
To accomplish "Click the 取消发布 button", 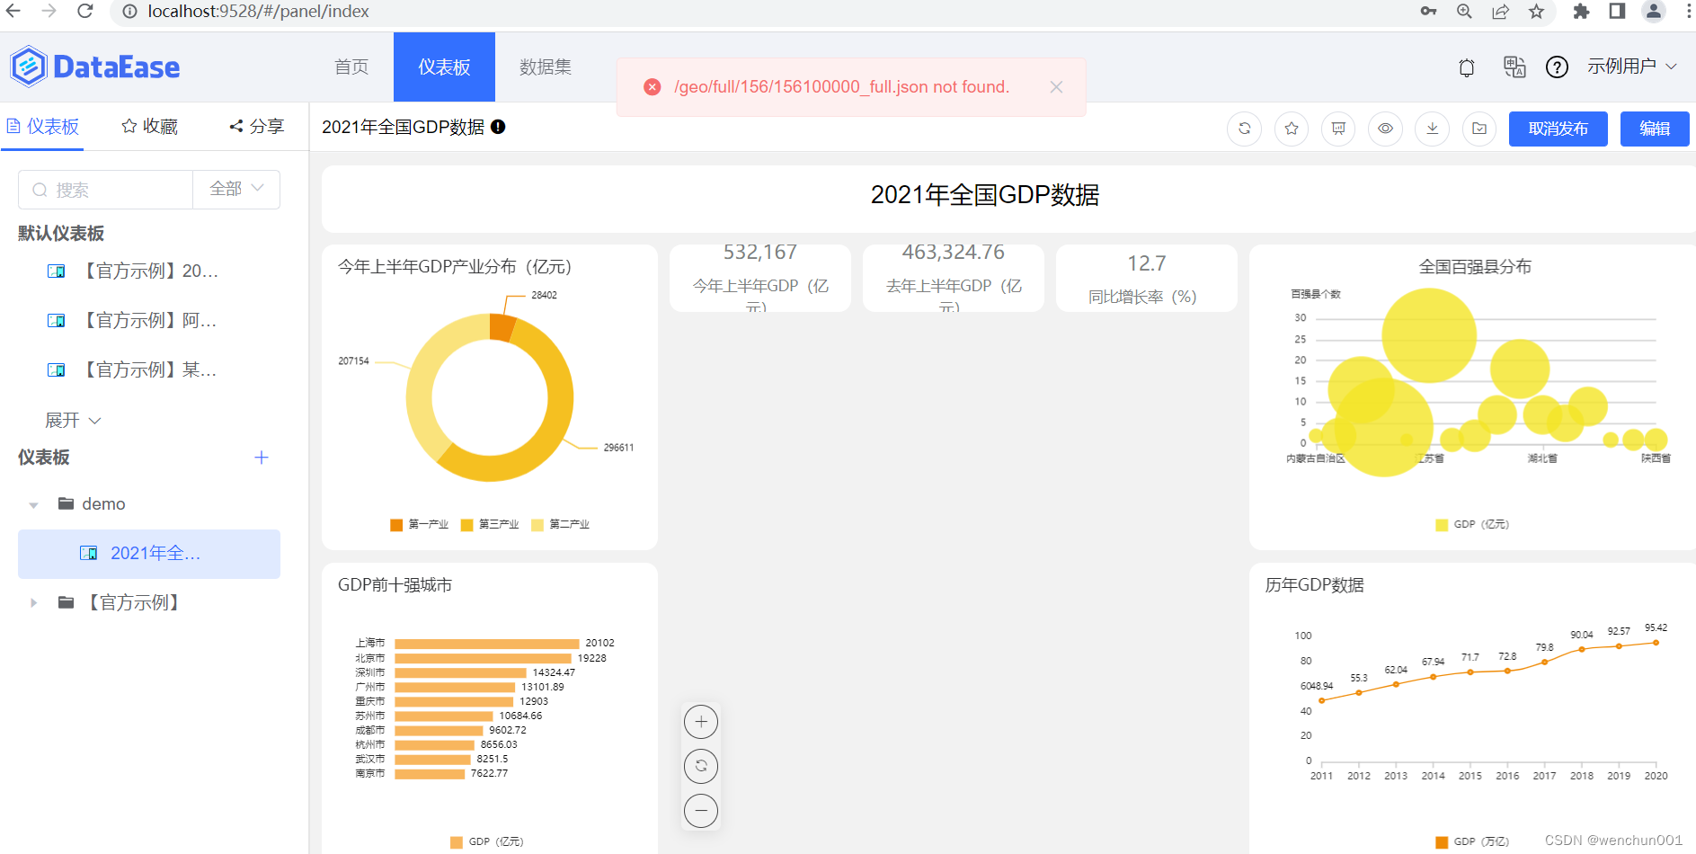I will click(x=1558, y=129).
